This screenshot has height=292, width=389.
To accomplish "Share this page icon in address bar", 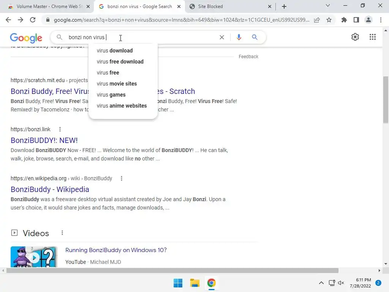I will click(x=317, y=20).
